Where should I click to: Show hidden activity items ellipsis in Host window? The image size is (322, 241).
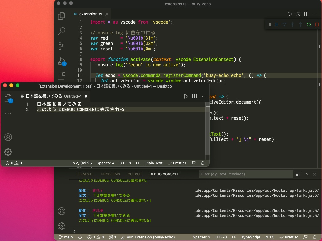pyautogui.click(x=8, y=113)
